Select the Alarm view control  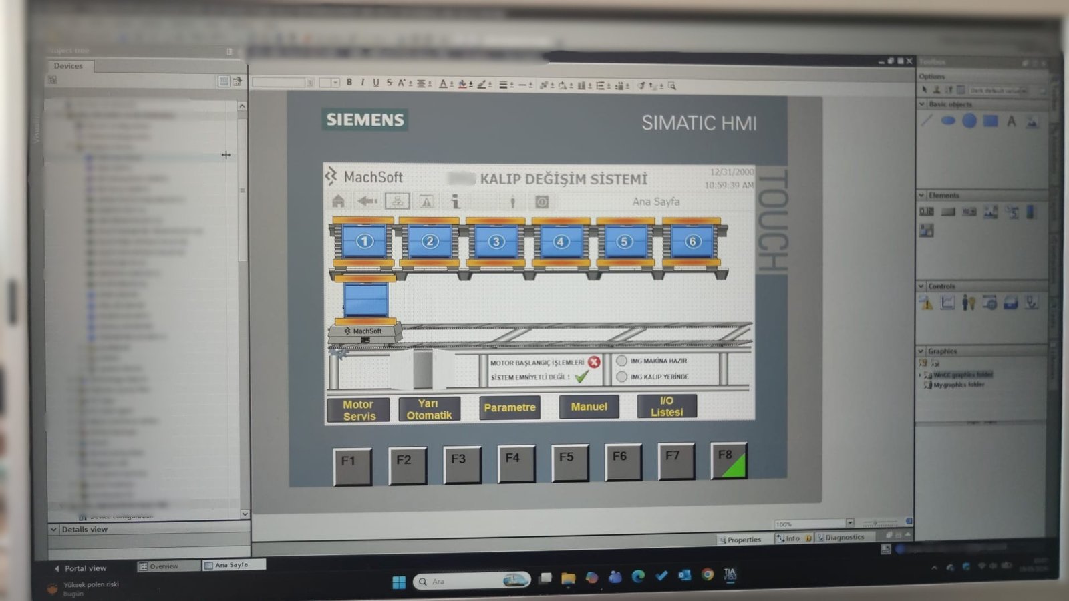(x=927, y=303)
